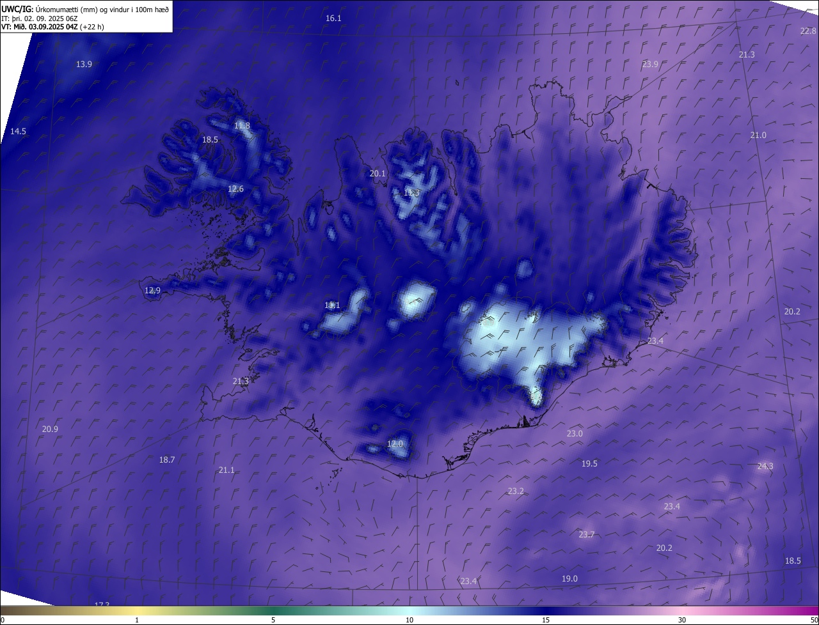Click the 16.1 value label

click(333, 18)
